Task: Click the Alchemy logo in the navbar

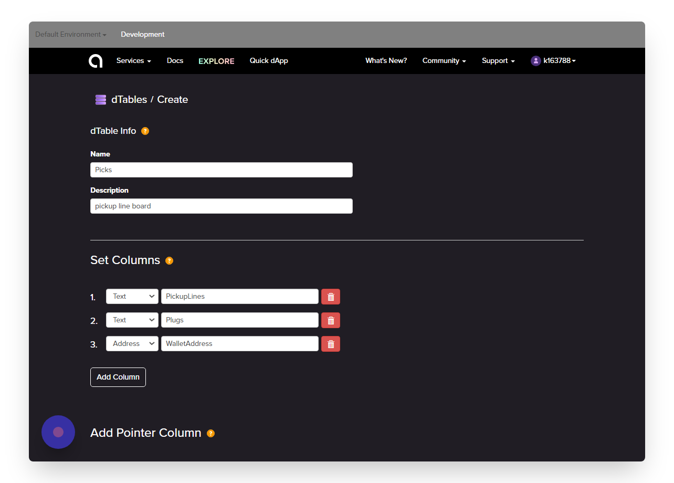Action: (96, 61)
